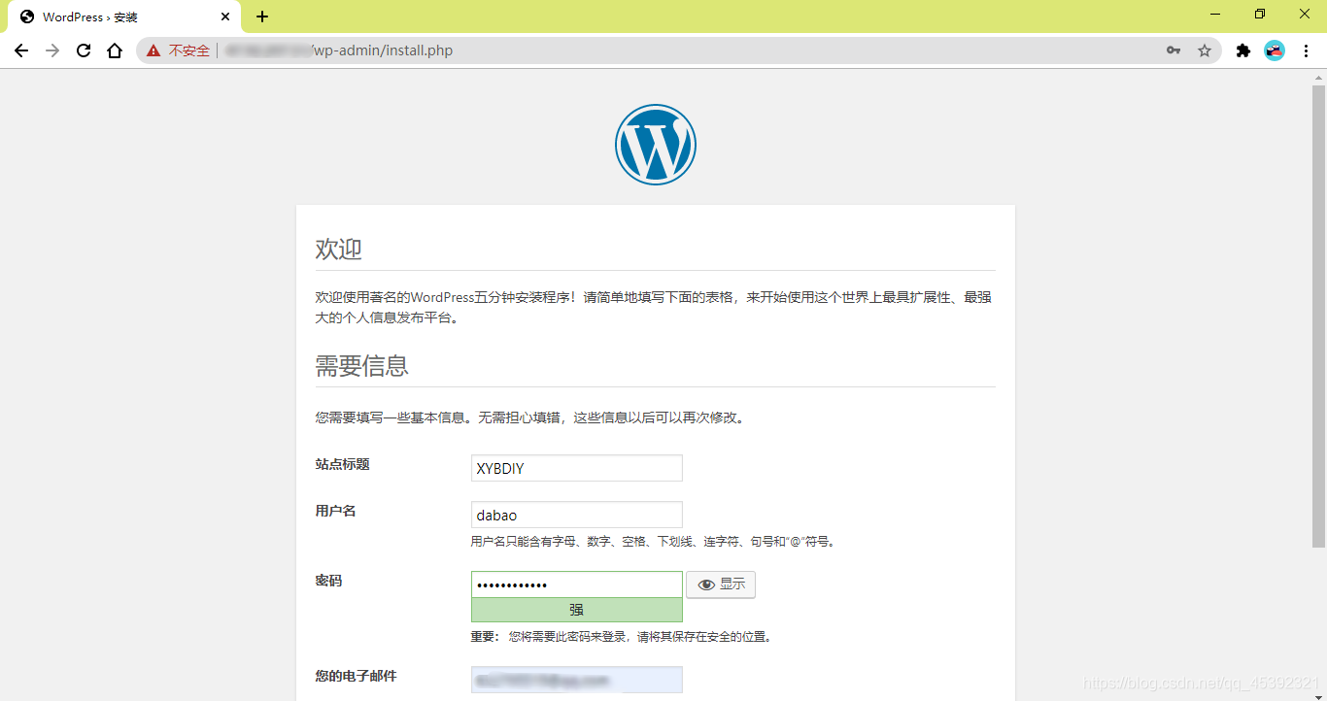Open a new browser tab

coord(262,17)
